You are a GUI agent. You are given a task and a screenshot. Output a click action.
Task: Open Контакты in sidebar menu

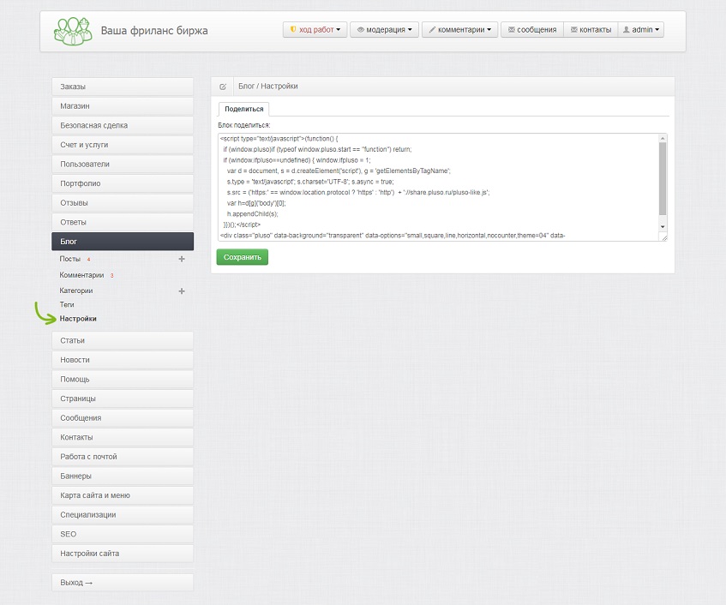tap(123, 438)
